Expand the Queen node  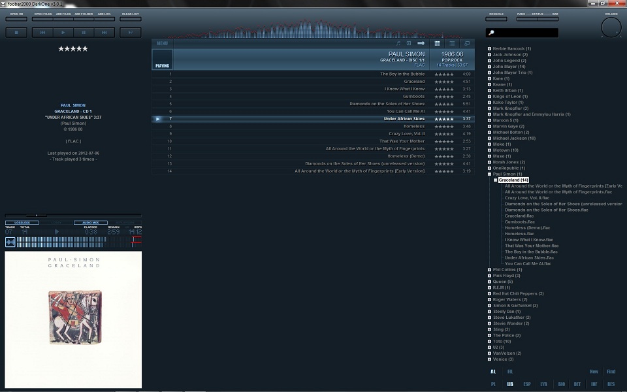click(489, 282)
